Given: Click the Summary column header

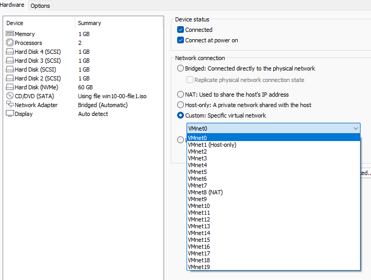Looking at the screenshot, I should [x=119, y=23].
